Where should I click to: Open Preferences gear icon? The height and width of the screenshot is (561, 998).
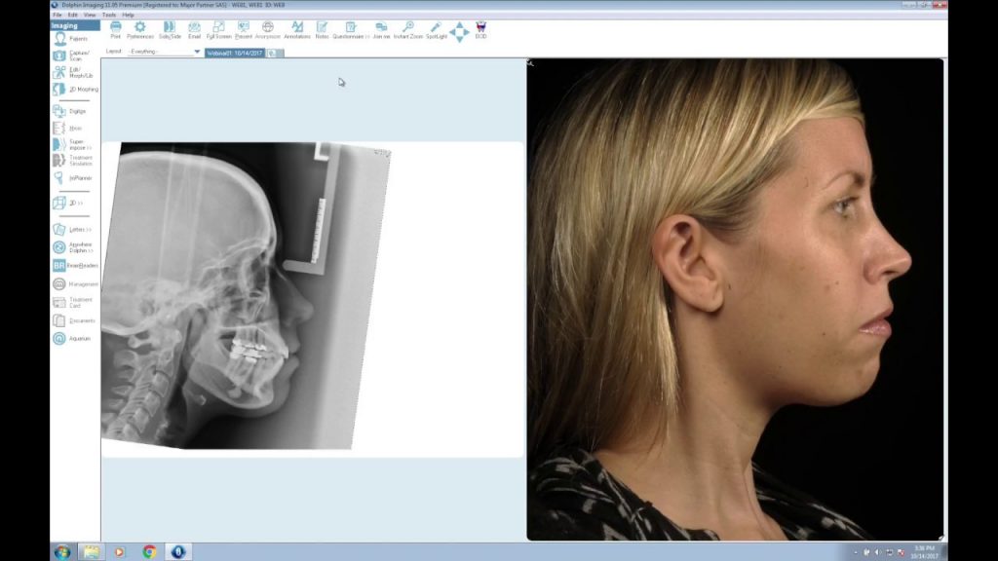140,28
